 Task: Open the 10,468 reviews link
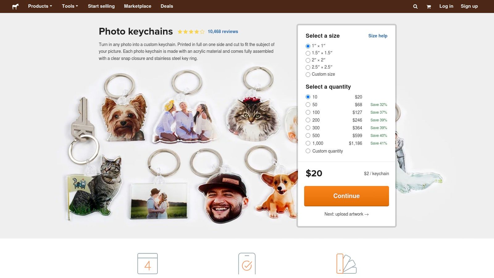tap(223, 32)
